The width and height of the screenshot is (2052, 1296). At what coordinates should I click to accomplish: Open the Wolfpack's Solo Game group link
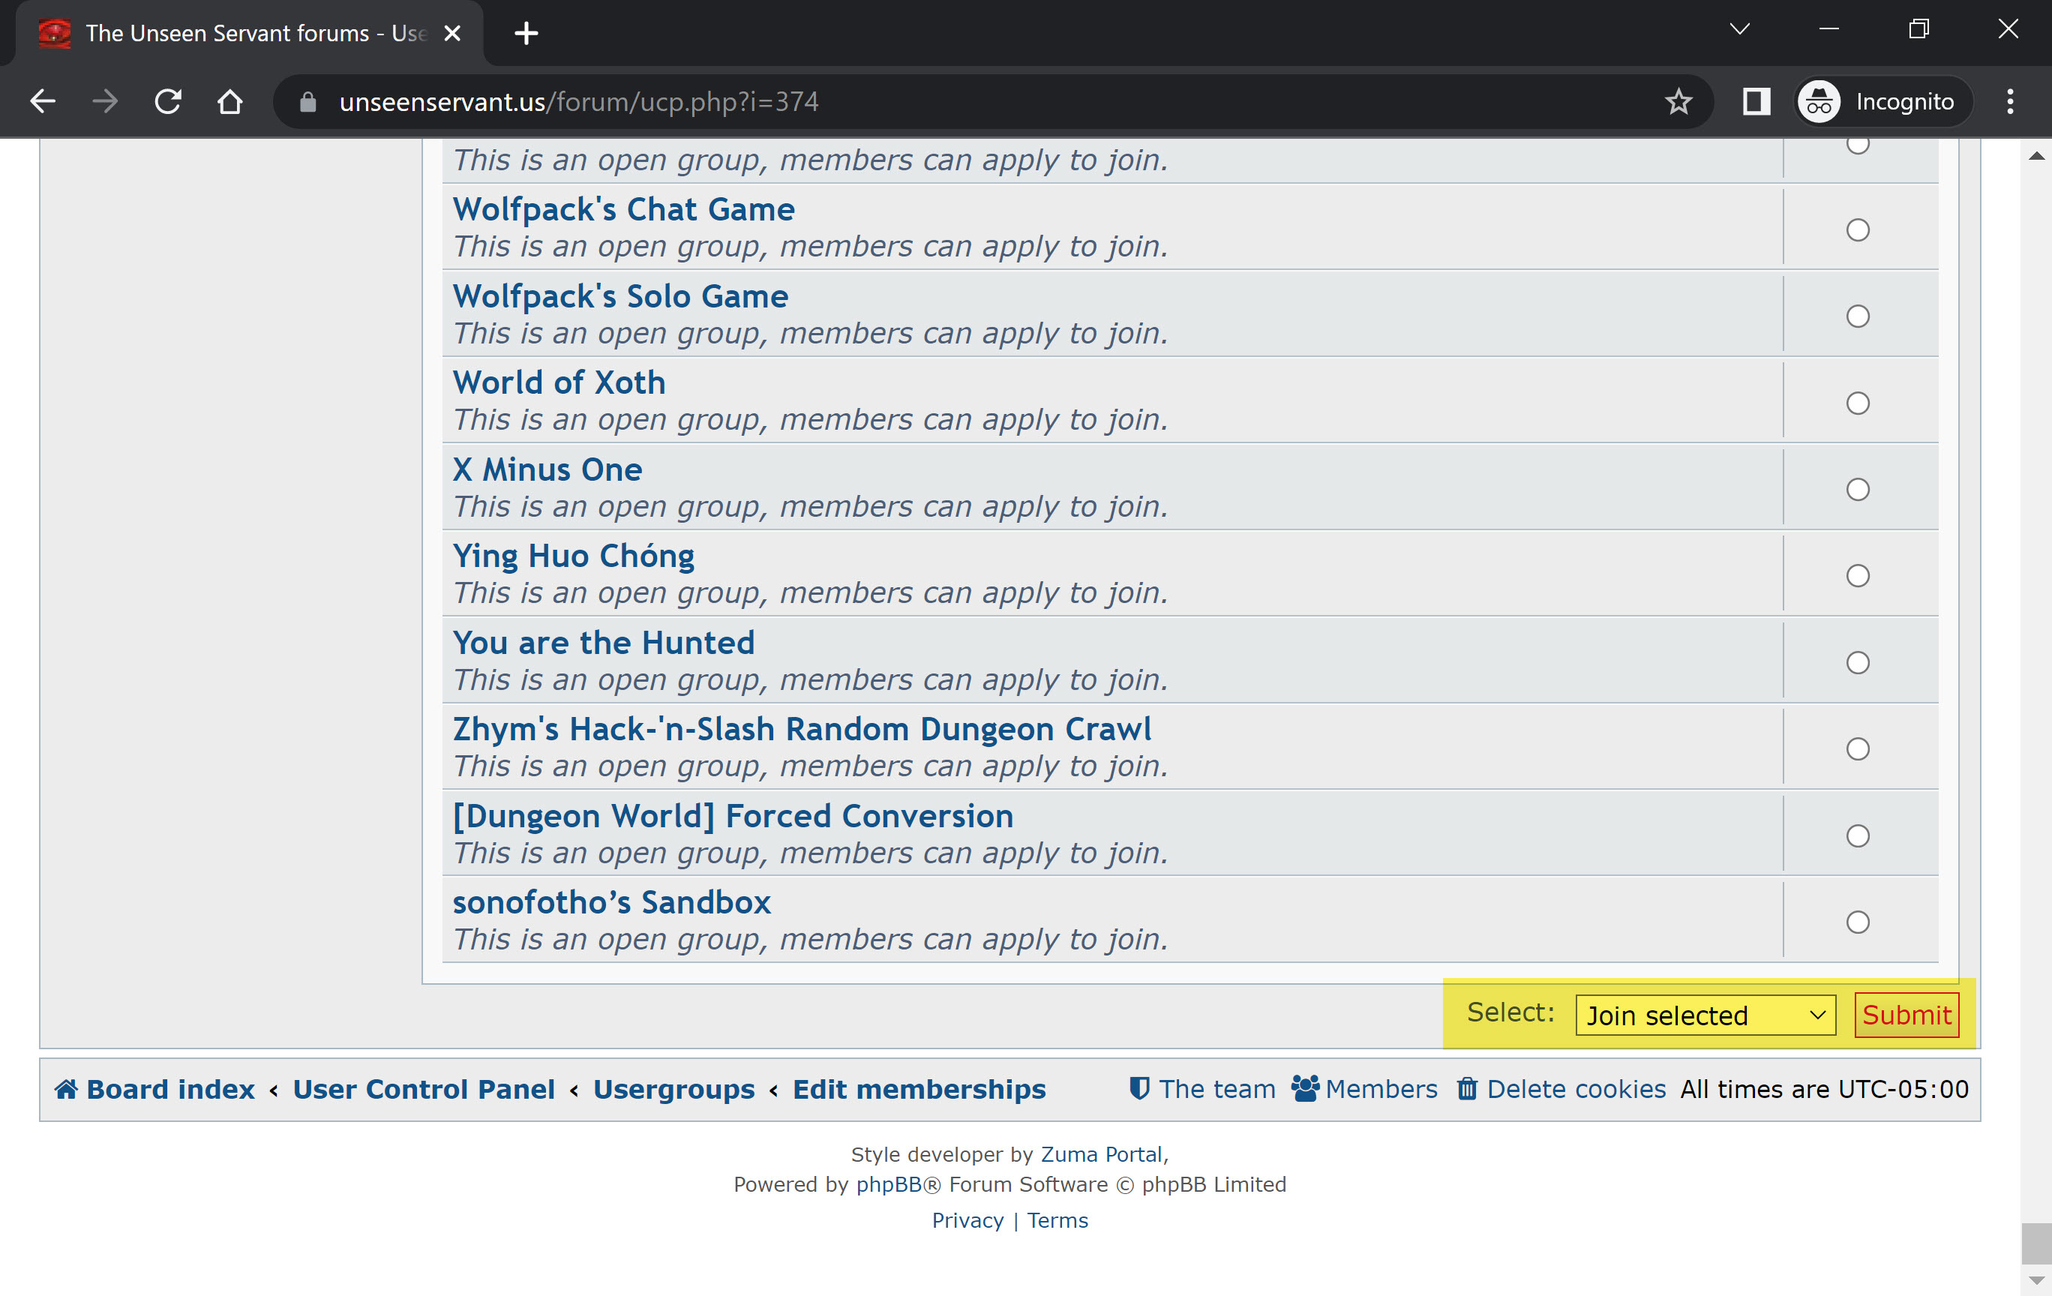click(620, 296)
